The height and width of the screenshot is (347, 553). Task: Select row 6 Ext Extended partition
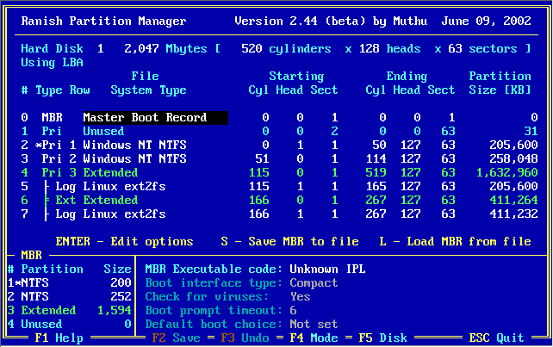[279, 200]
